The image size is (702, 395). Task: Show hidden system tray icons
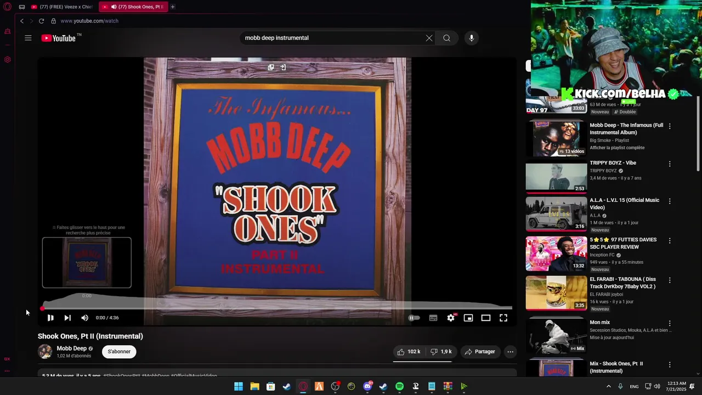(x=608, y=386)
